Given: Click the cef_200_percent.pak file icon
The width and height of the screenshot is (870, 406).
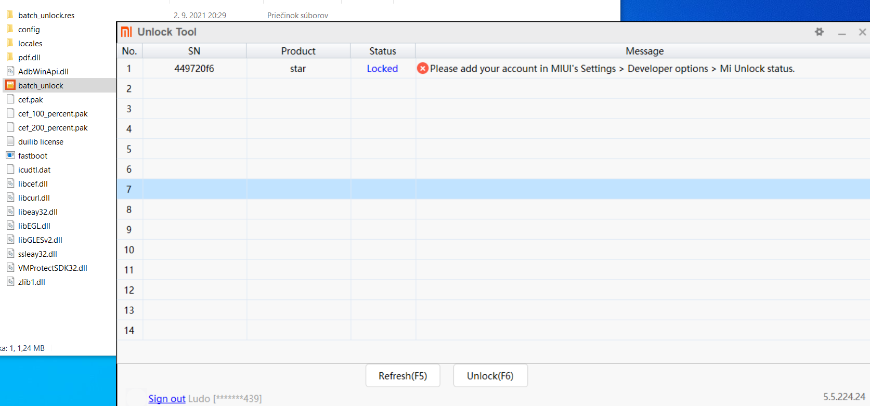Looking at the screenshot, I should pos(10,127).
